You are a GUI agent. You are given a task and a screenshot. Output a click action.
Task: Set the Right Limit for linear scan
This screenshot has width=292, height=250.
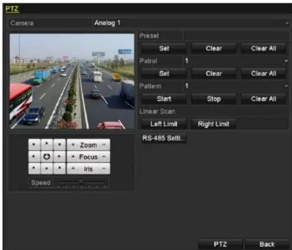click(x=214, y=124)
